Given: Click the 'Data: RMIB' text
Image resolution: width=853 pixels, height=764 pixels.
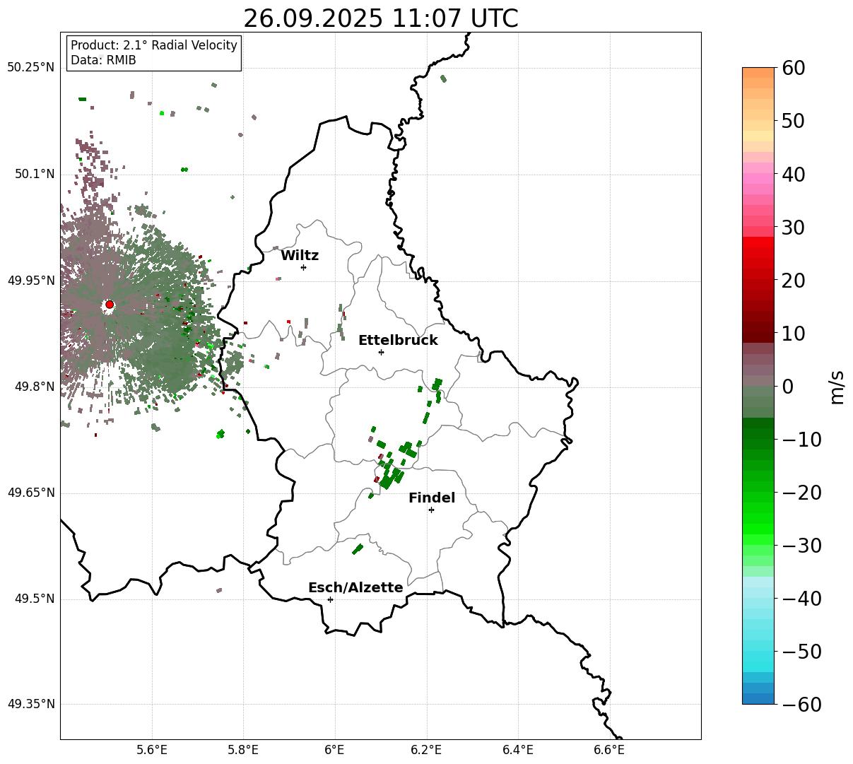Looking at the screenshot, I should coord(103,61).
